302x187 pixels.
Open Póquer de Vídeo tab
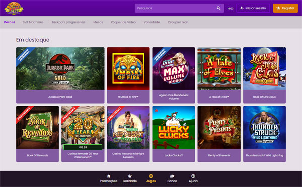click(123, 22)
